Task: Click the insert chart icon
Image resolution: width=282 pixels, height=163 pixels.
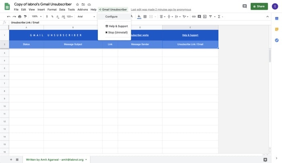Action: [x=205, y=17]
